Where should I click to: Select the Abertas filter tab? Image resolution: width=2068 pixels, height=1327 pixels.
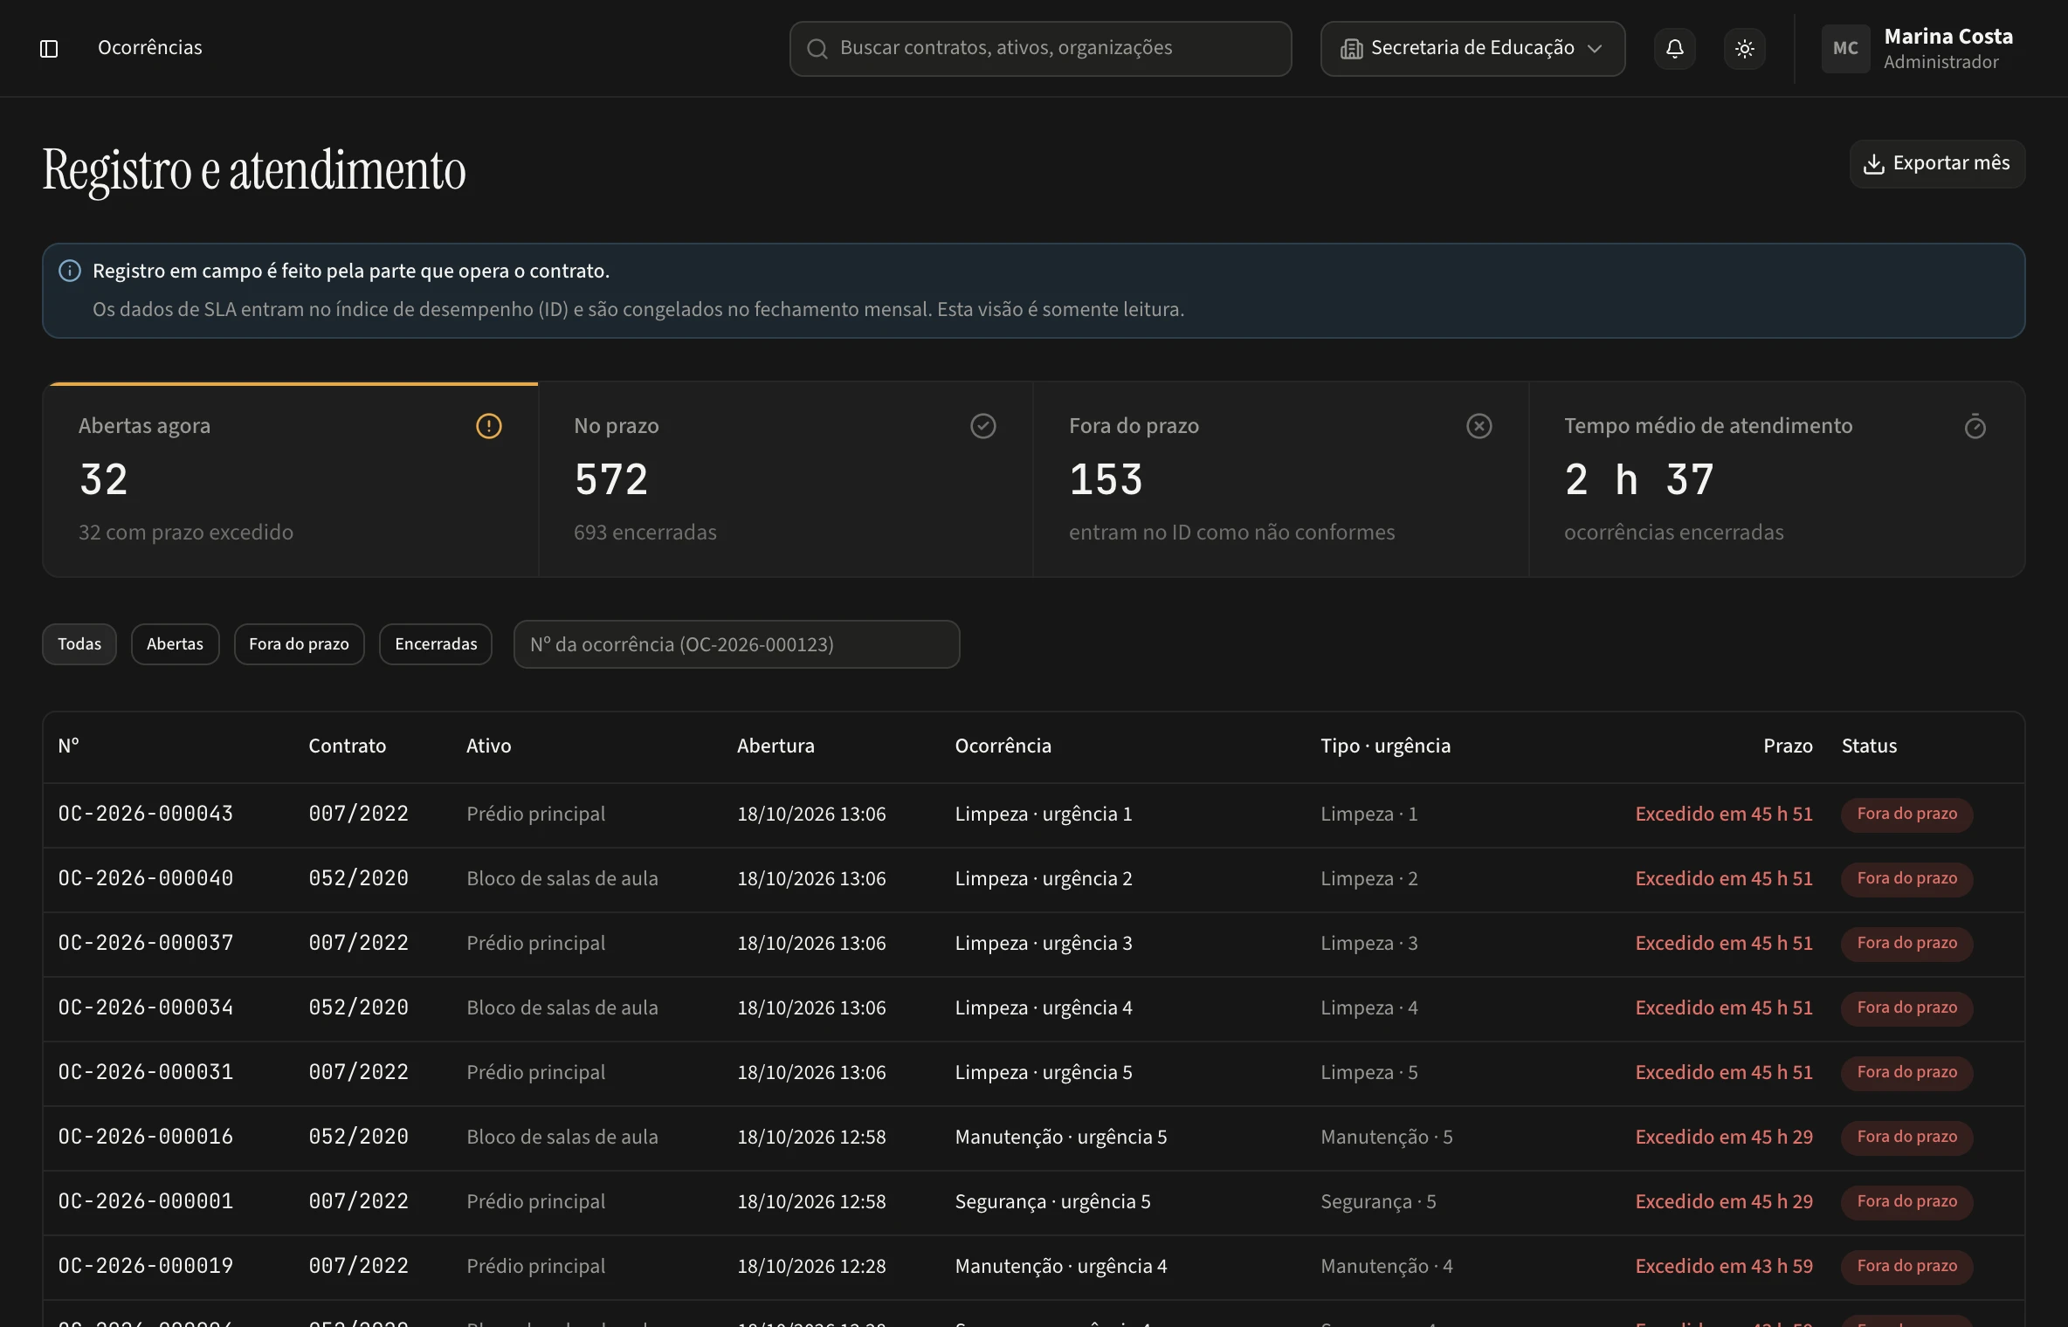coord(175,644)
